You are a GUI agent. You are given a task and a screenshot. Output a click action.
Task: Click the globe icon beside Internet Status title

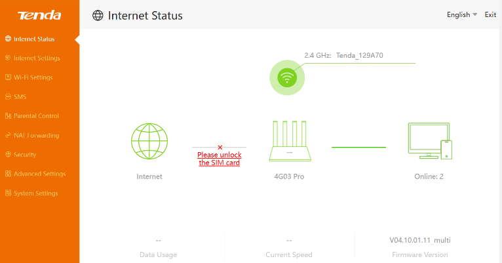pyautogui.click(x=98, y=15)
